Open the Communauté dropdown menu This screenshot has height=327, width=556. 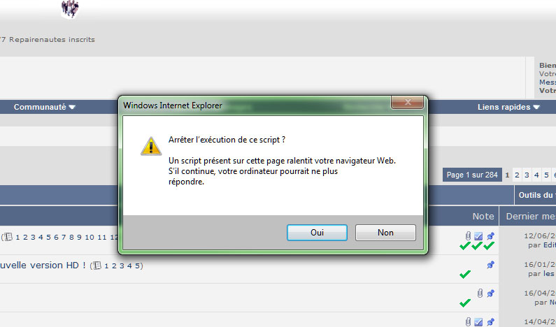coord(44,107)
